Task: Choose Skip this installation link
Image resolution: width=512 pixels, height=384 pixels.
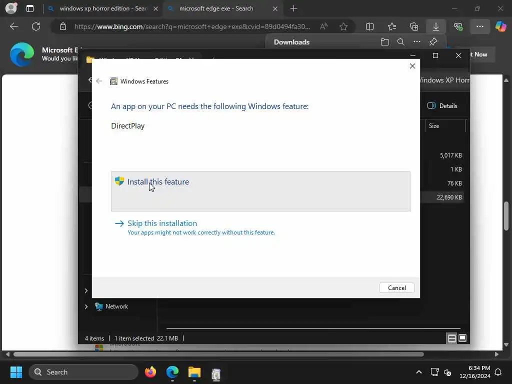Action: 162,223
